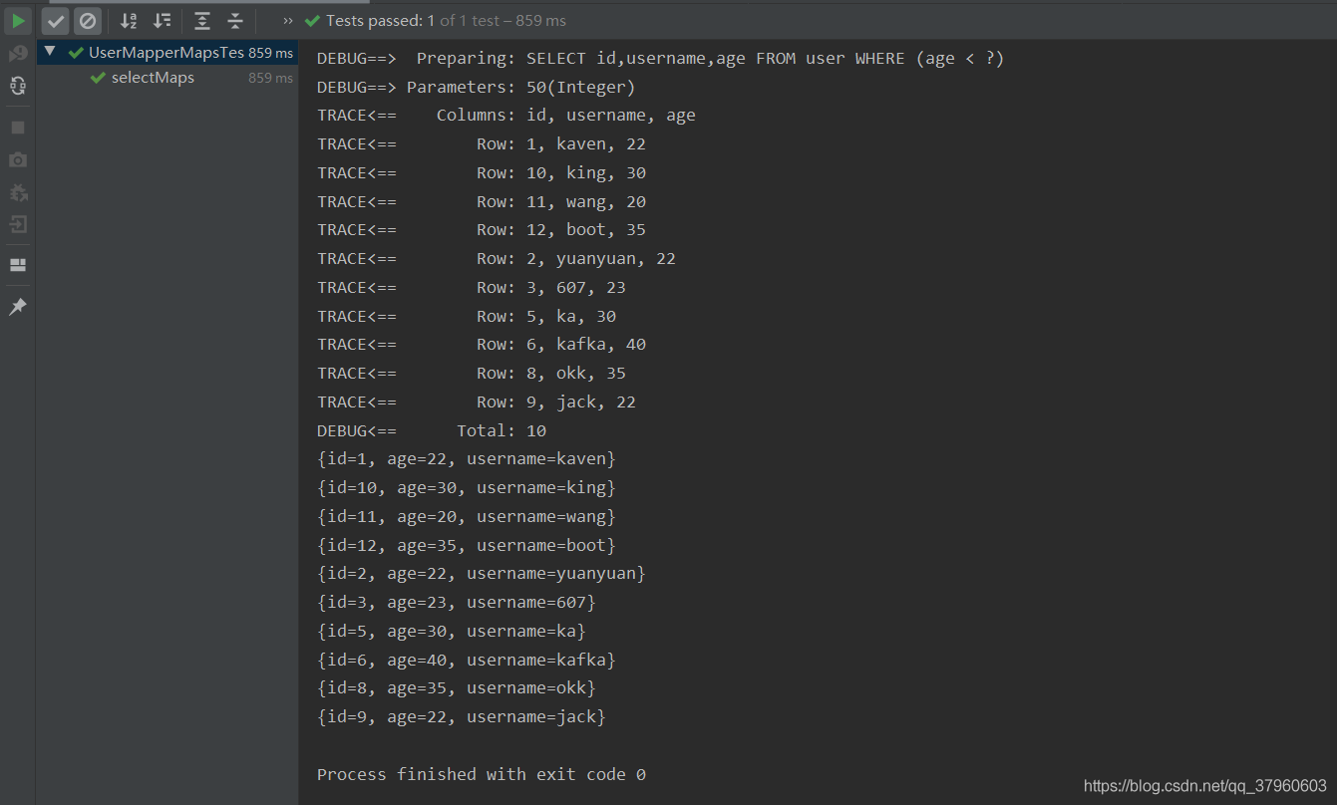Toggle the Show Passed tests filter
Screen dimensions: 1337x805
point(56,21)
